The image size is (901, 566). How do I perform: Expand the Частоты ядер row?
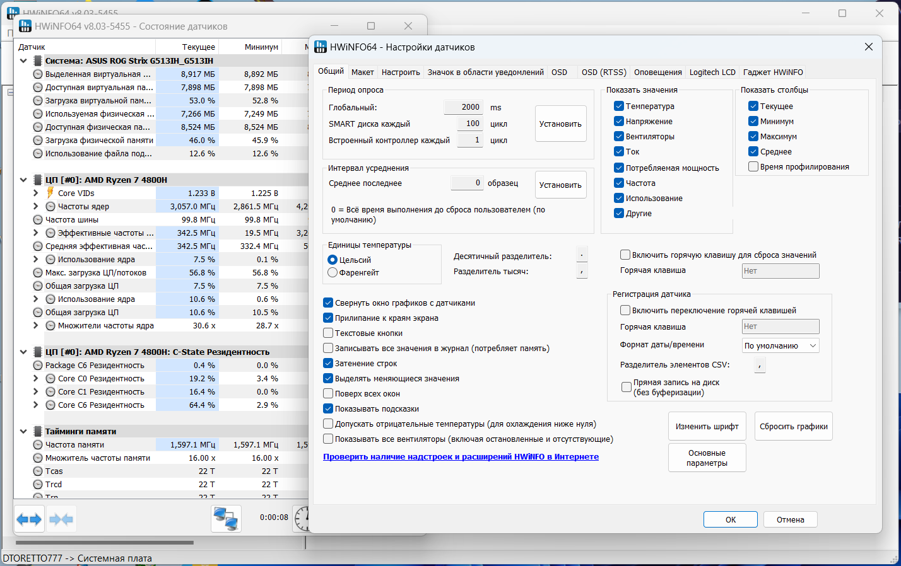pos(36,206)
